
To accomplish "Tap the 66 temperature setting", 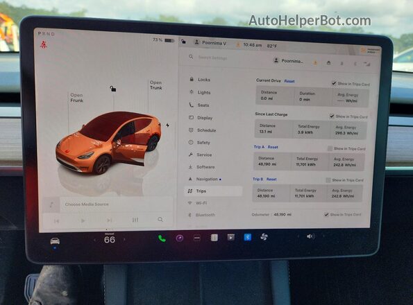I will coord(110,240).
